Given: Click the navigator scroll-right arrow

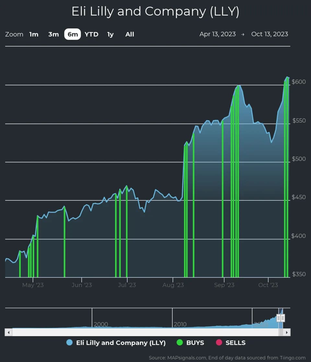Looking at the screenshot, I should click(287, 333).
